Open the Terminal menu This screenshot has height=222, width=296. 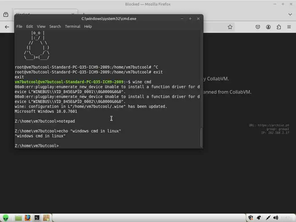pos(73,26)
